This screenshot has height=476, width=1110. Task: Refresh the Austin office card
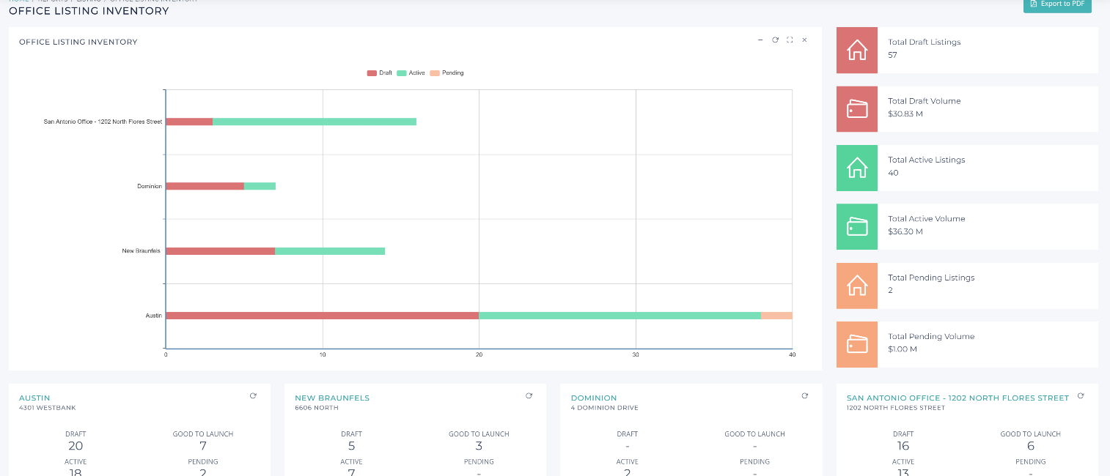[x=253, y=395]
